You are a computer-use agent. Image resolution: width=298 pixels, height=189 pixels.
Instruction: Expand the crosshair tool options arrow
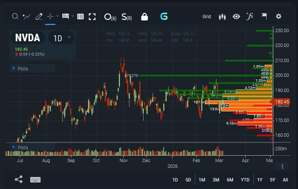coord(57,16)
